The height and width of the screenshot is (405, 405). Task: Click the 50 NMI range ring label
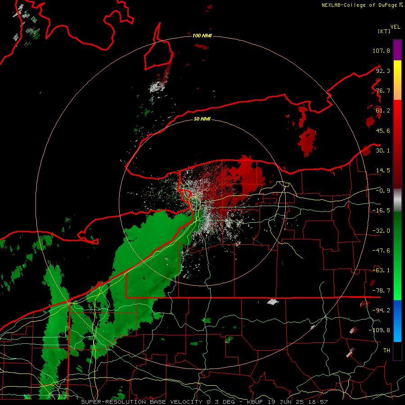pos(202,119)
